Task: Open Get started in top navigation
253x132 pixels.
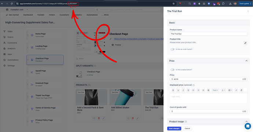Action: [12, 15]
